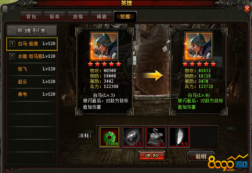This screenshot has height=173, width=252.
Task: Switch to the 锦囊 tab
Action: pyautogui.click(x=101, y=16)
